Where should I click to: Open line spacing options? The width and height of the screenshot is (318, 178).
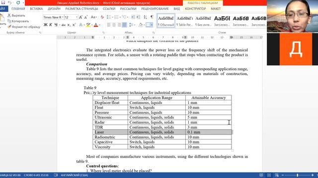click(x=132, y=25)
